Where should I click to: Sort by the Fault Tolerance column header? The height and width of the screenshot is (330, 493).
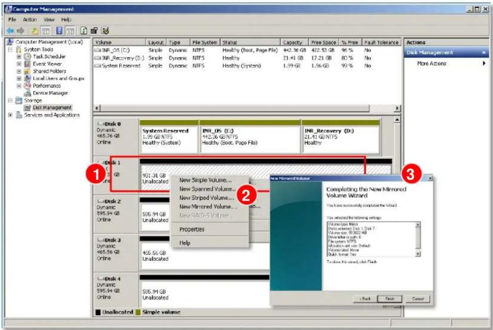click(x=381, y=42)
